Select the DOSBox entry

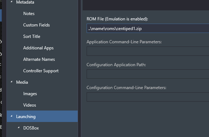coord(31,128)
